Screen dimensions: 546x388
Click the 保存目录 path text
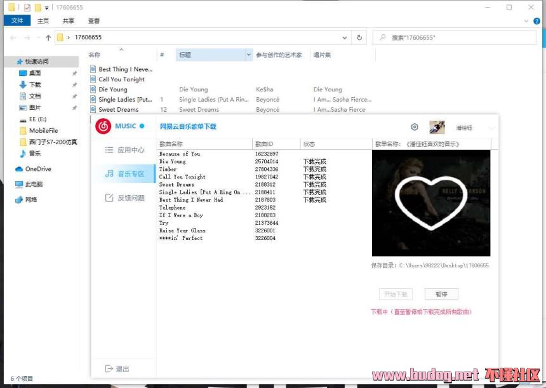tap(430, 265)
